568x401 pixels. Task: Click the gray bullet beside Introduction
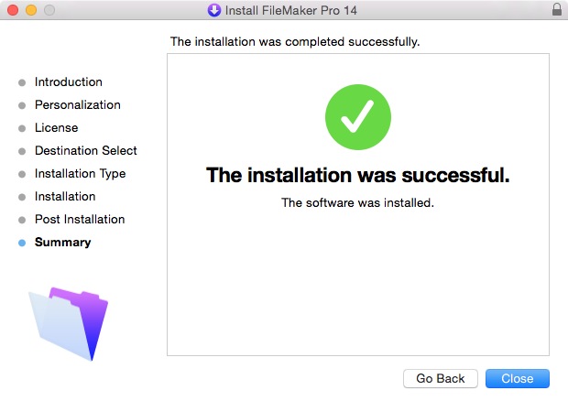[22, 82]
